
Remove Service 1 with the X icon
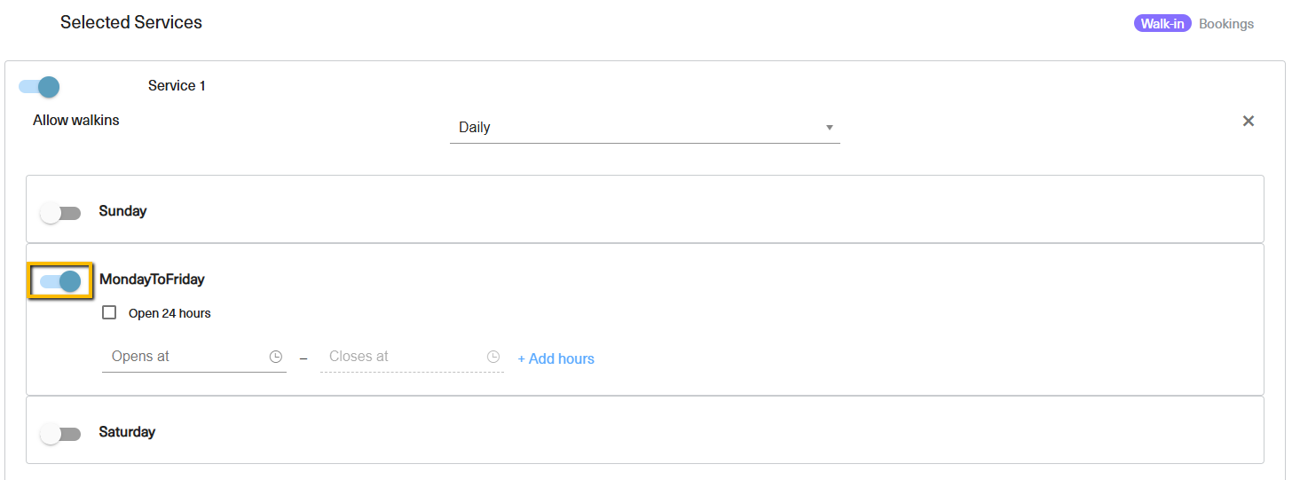pyautogui.click(x=1249, y=122)
